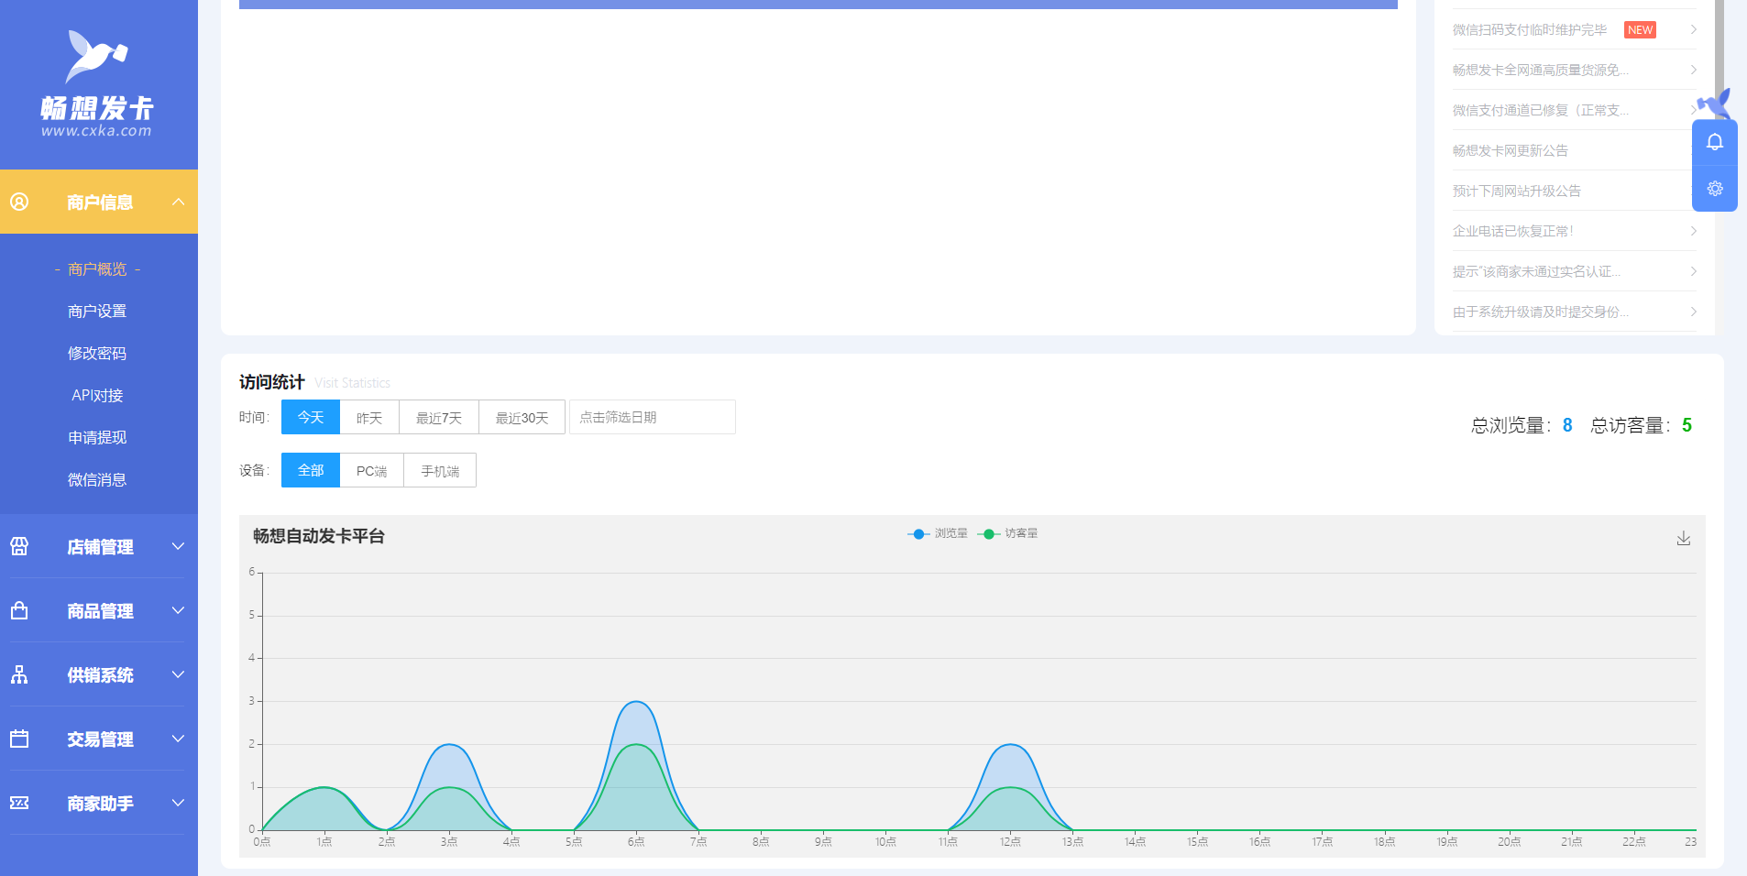1747x876 pixels.
Task: Switch to 最近7天 time range
Action: click(x=439, y=418)
